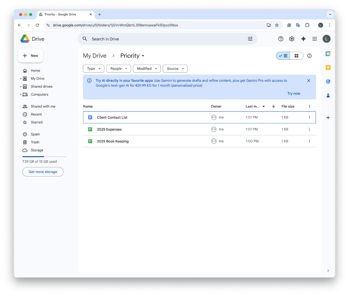Click the Search in Drive field
Viewport: 349px width, 296px height.
156,39
